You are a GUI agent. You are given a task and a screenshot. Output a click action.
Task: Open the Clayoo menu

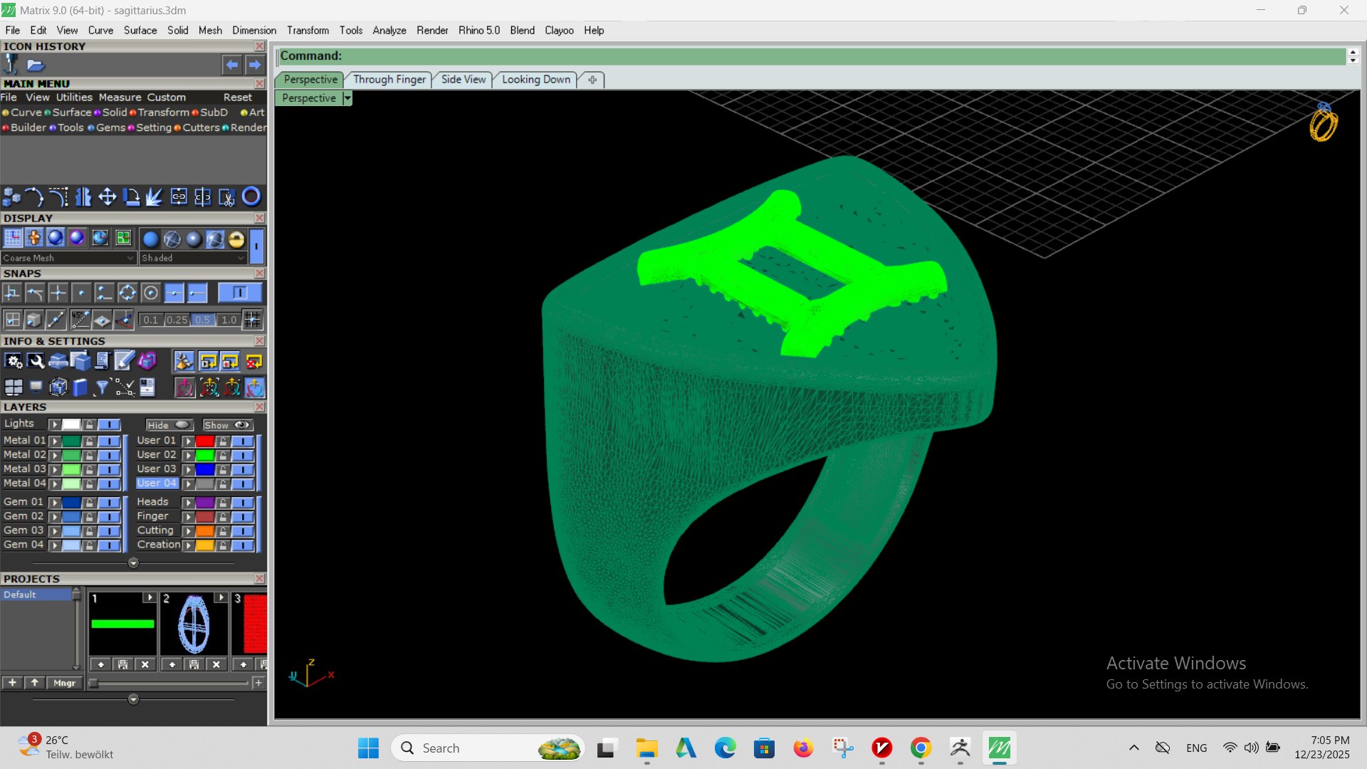coord(559,31)
